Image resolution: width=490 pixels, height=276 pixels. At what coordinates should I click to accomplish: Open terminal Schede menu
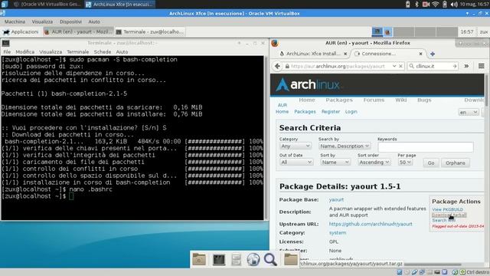pyautogui.click(x=103, y=52)
